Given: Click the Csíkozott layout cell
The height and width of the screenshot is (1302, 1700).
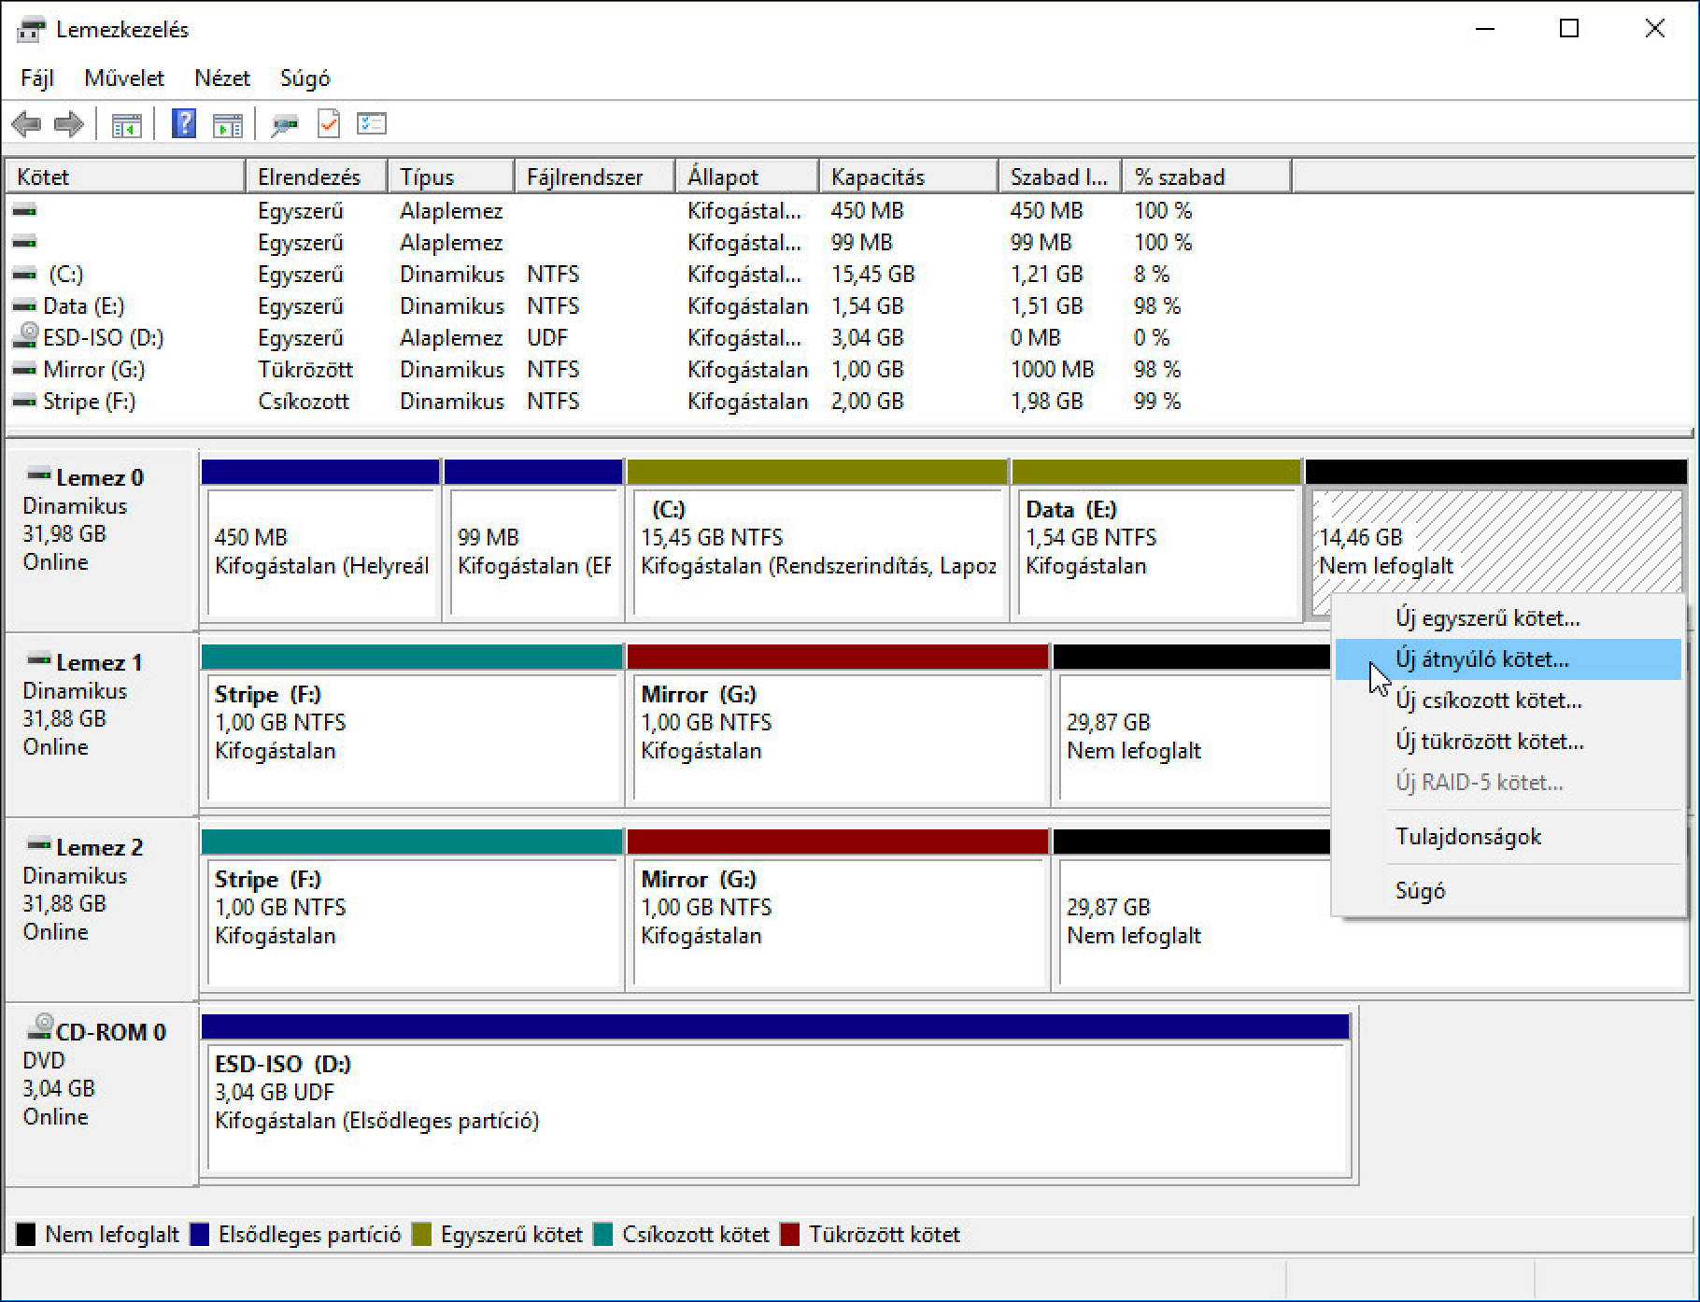Looking at the screenshot, I should tap(304, 402).
